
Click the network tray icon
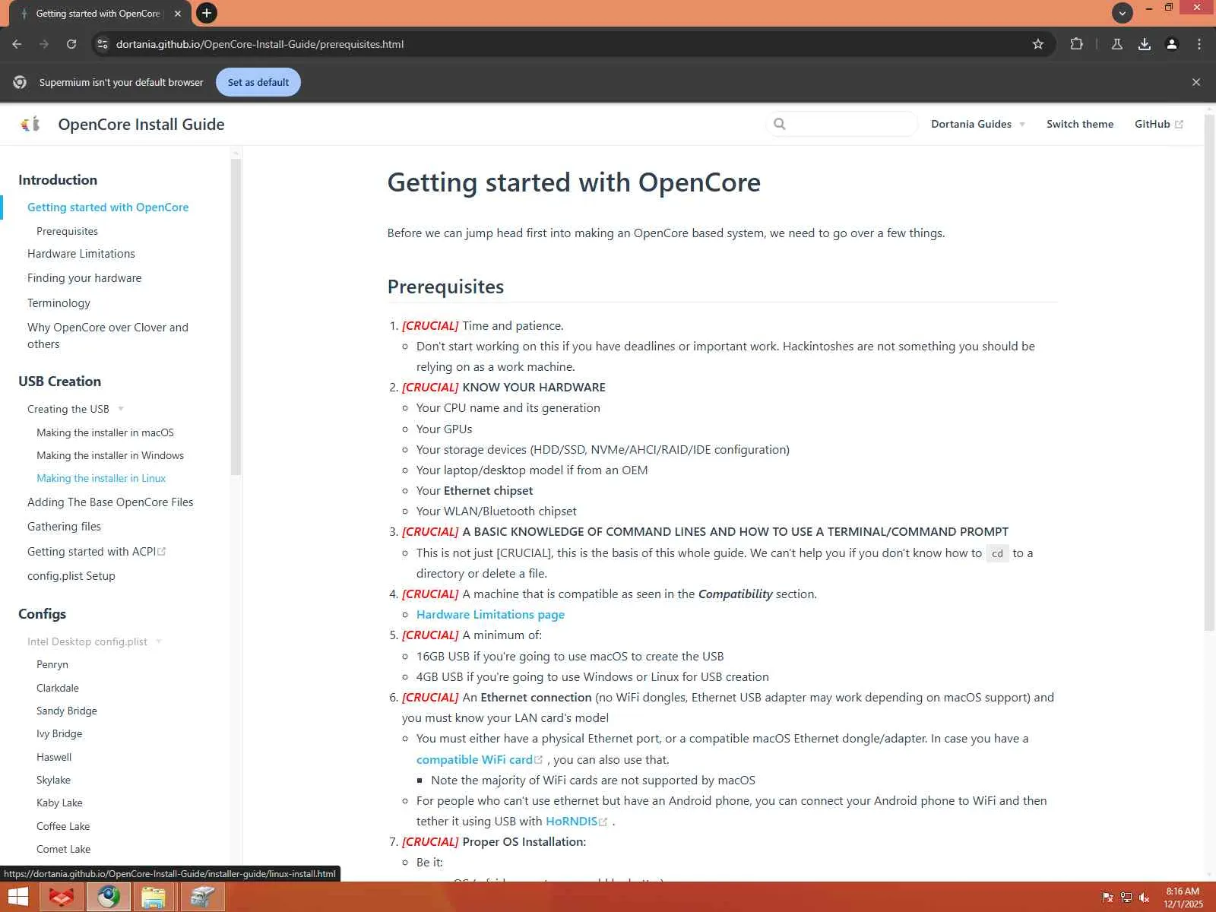tap(1126, 898)
